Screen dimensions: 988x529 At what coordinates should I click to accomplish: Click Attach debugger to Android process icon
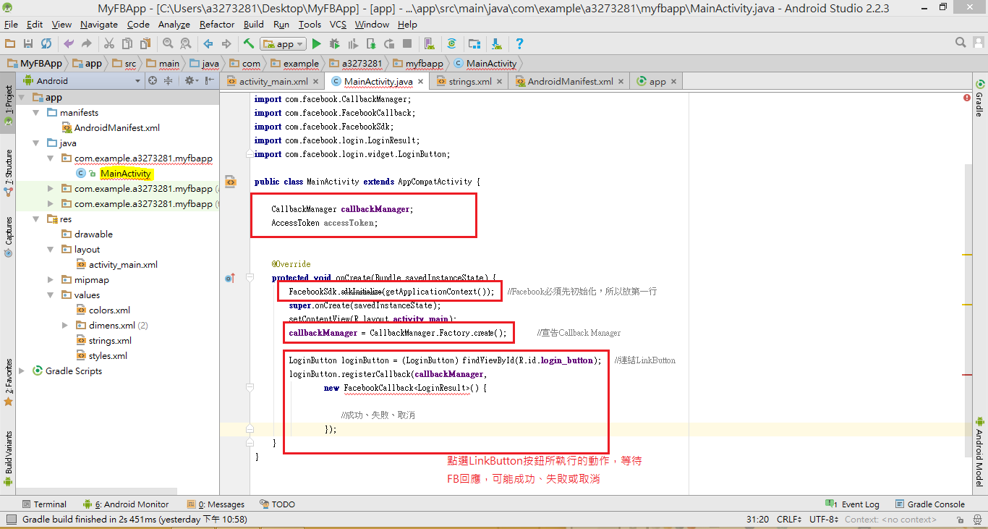point(371,44)
